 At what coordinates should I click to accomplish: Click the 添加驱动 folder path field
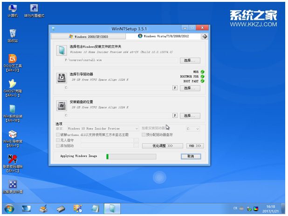coord(107,146)
